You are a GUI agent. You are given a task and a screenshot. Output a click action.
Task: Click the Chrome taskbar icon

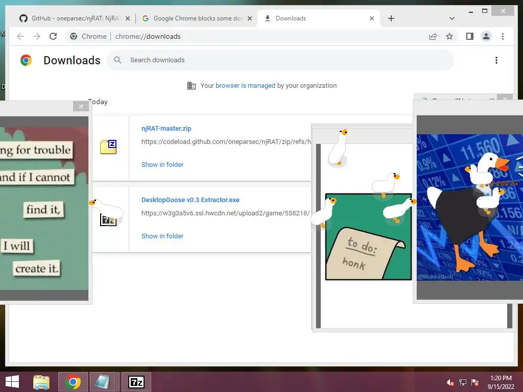tap(73, 382)
